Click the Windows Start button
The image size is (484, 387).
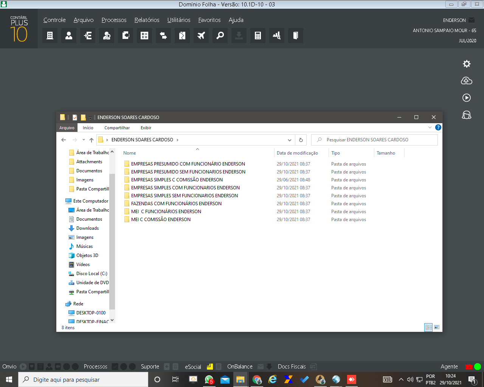pyautogui.click(x=9, y=379)
